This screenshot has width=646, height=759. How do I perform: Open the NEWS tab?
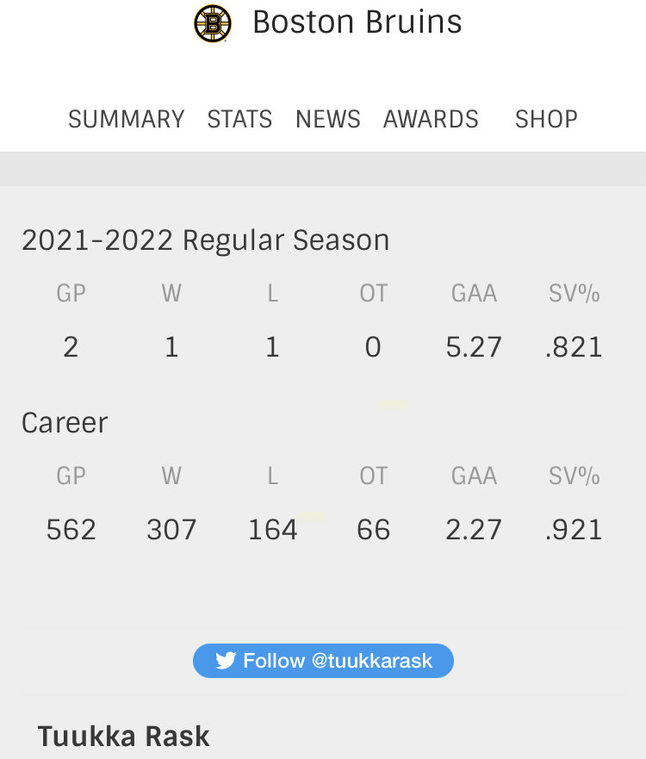click(328, 119)
